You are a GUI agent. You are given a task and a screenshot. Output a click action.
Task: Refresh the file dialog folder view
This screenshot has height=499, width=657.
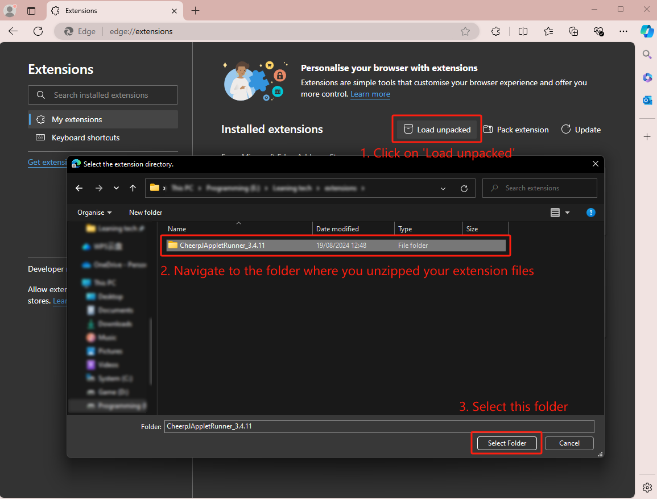[464, 188]
